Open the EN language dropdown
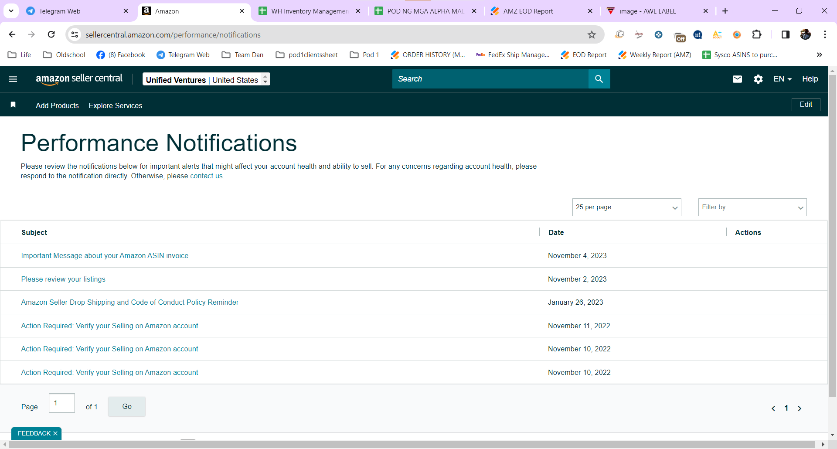 (x=783, y=79)
